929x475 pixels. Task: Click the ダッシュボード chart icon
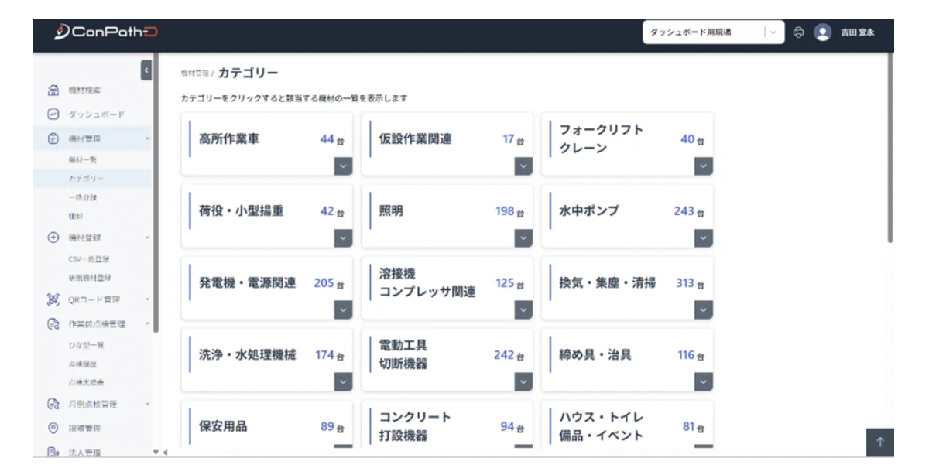(x=53, y=114)
